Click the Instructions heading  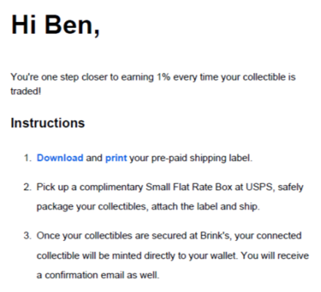click(x=48, y=123)
